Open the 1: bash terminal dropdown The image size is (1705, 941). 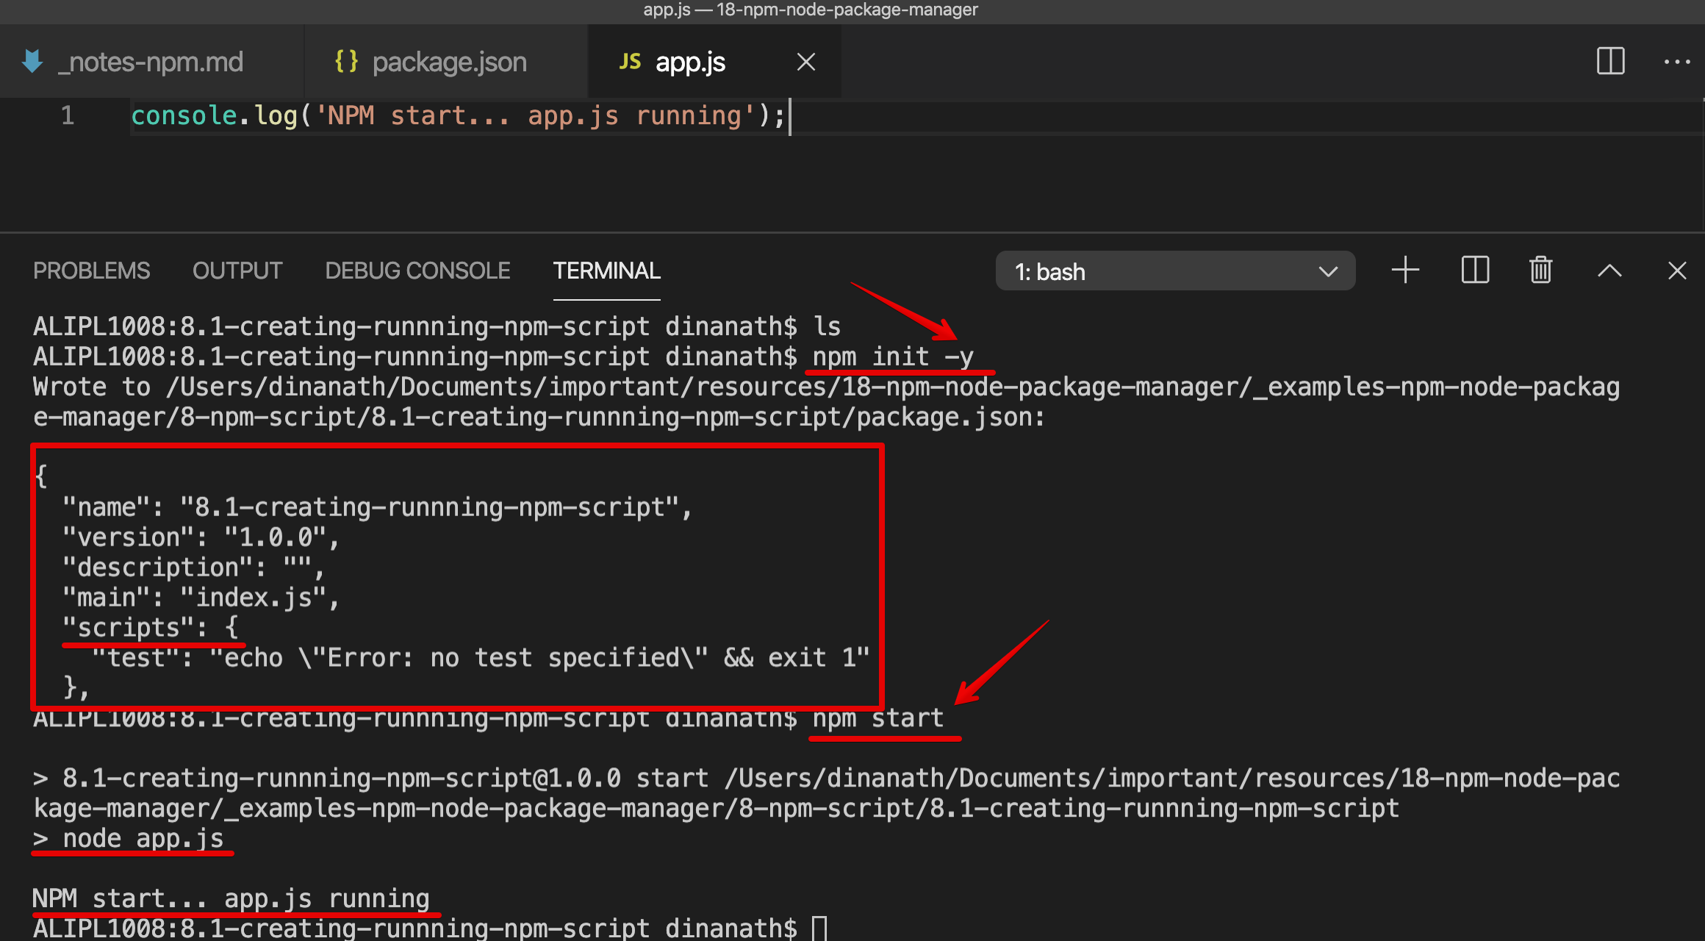pos(1146,271)
